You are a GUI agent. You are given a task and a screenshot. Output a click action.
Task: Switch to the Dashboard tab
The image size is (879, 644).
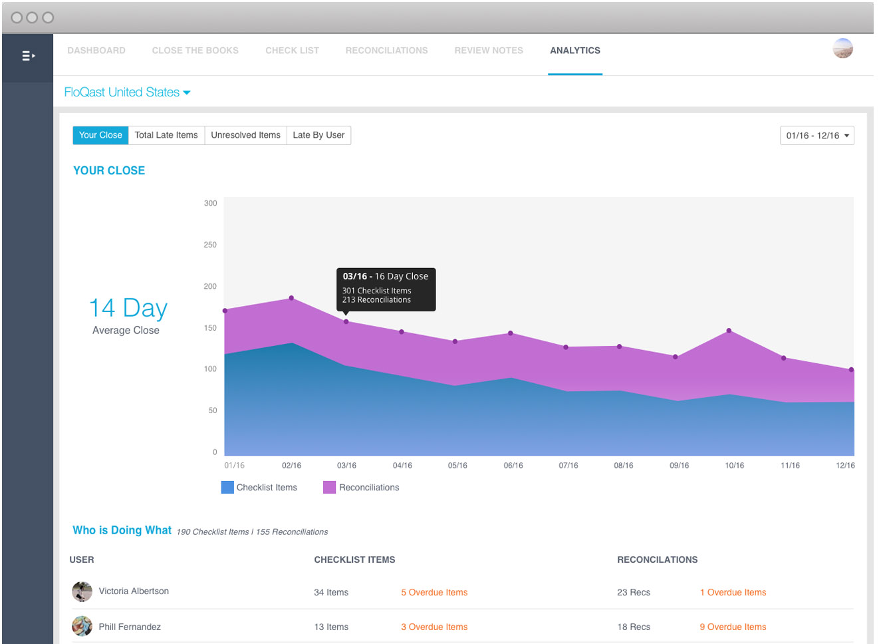[x=96, y=51]
